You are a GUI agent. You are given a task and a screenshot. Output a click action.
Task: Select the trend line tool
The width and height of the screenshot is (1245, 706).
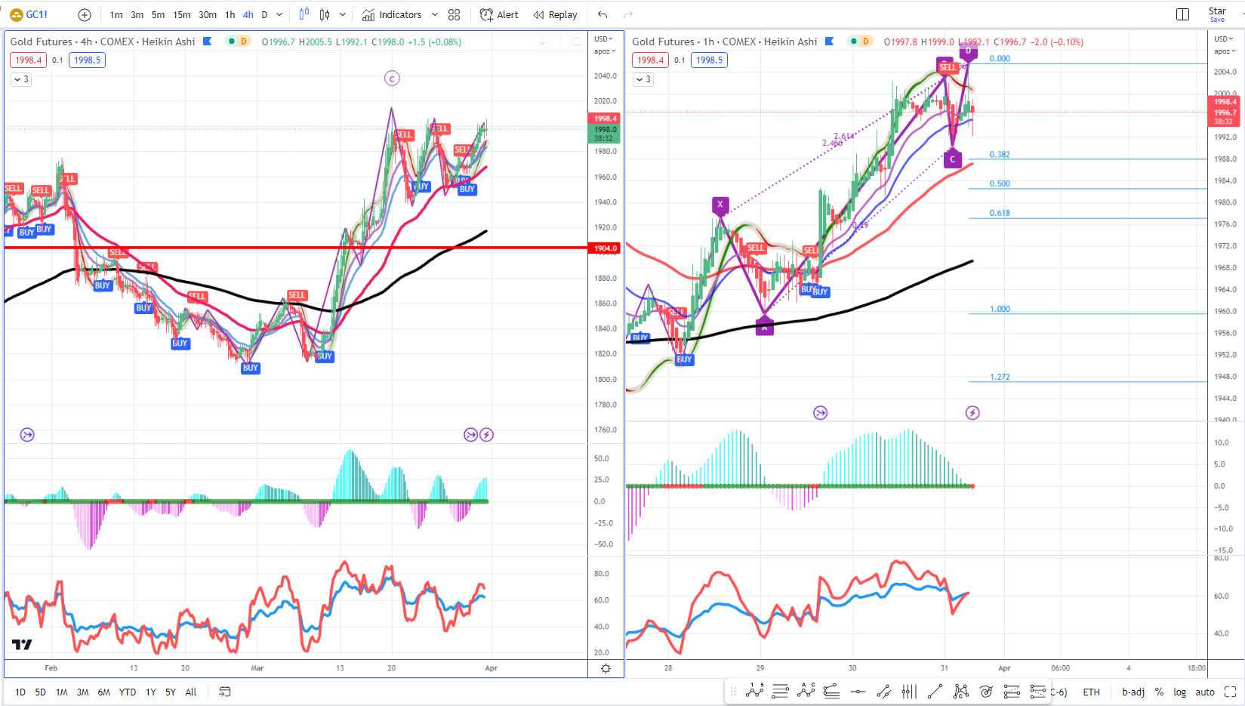point(935,691)
